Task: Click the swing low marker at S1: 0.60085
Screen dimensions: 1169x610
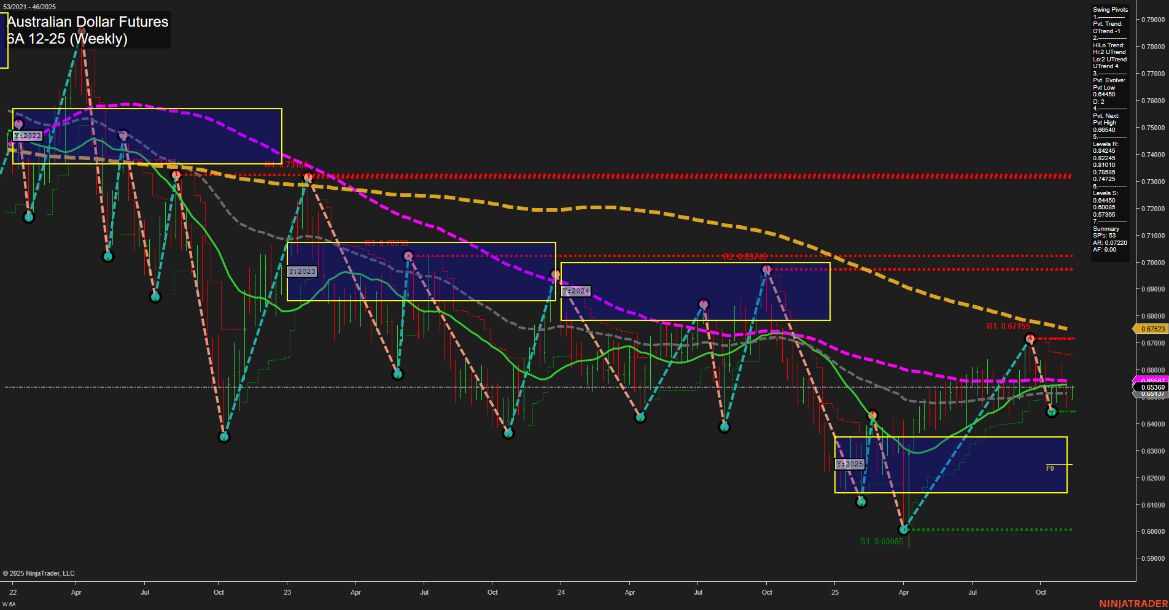Action: pyautogui.click(x=903, y=529)
